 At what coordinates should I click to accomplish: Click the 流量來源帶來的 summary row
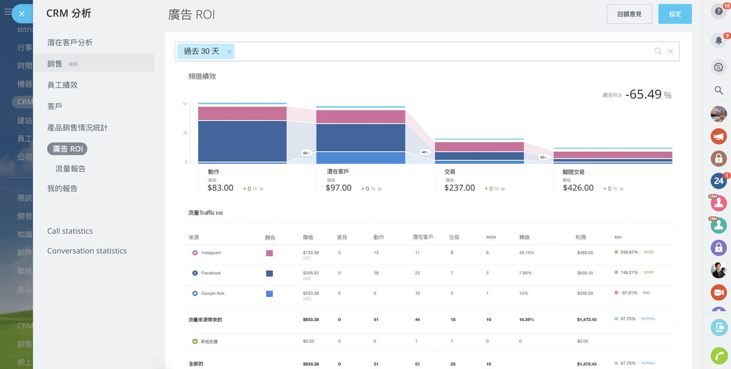[x=427, y=320]
